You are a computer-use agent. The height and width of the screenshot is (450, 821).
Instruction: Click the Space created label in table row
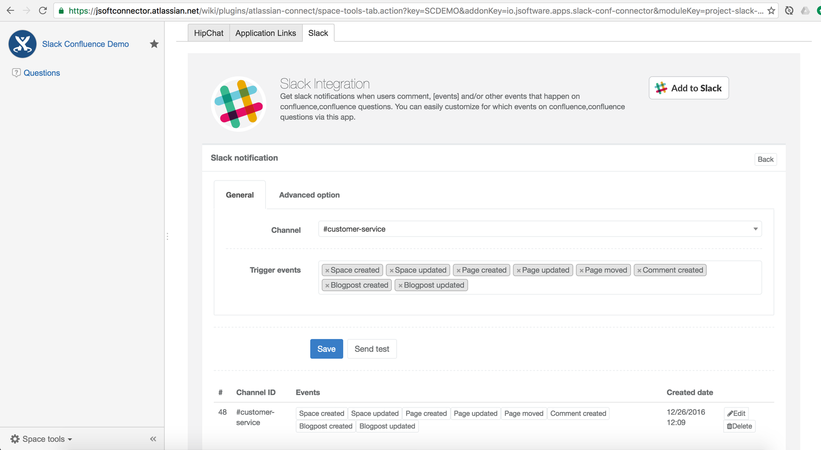322,413
